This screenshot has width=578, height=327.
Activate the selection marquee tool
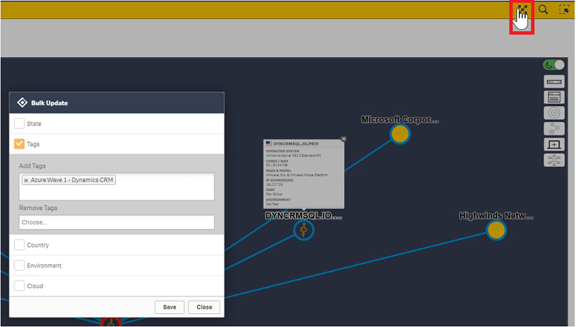(x=564, y=10)
